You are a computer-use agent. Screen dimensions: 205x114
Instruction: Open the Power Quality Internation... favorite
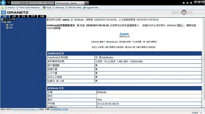[x=29, y=8]
